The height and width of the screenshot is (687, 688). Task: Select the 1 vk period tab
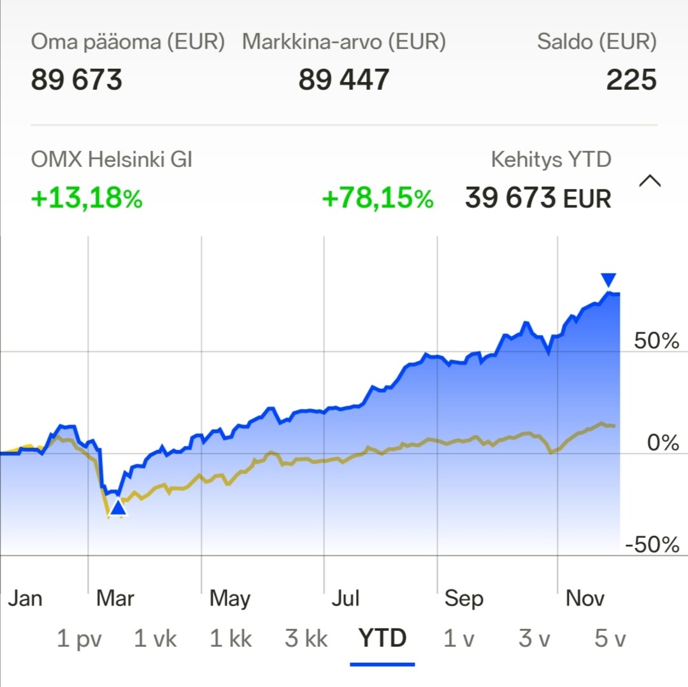point(155,639)
